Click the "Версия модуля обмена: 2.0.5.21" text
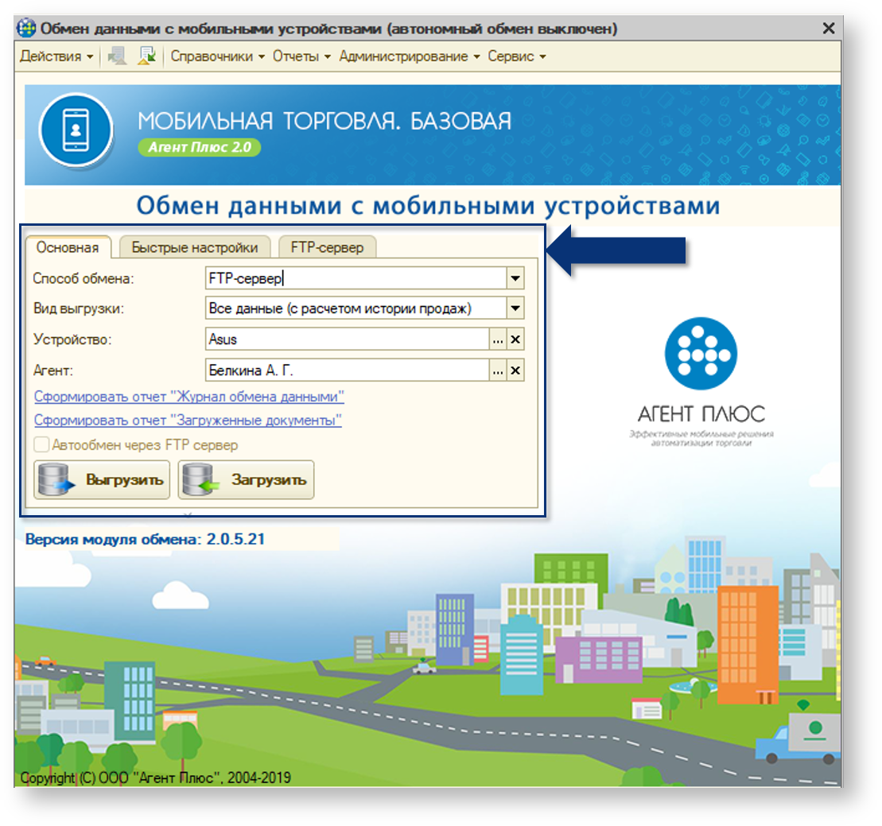This screenshot has height=826, width=882. (x=145, y=539)
